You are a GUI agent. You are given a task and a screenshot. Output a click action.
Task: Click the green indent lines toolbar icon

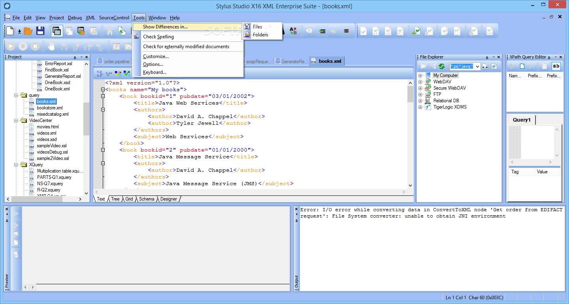(322, 31)
